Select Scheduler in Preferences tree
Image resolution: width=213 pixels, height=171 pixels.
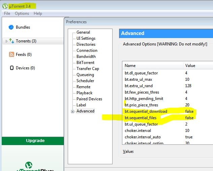[85, 81]
